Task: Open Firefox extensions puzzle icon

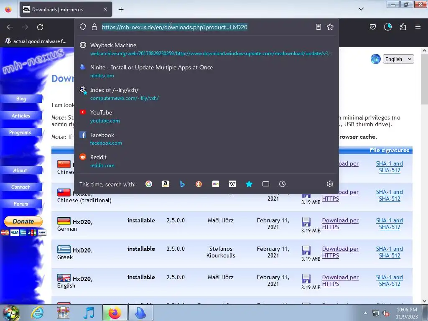Action: click(403, 27)
